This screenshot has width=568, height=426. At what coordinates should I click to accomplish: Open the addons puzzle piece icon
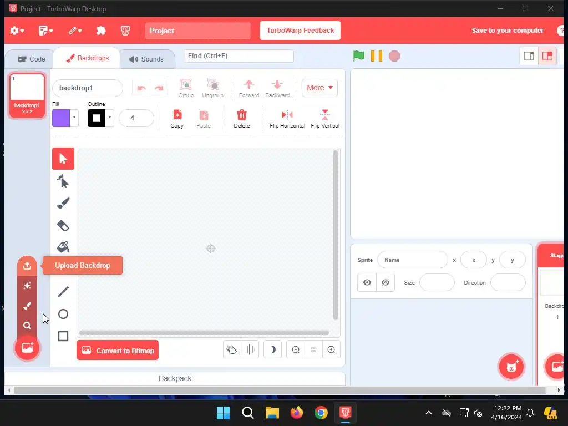coord(101,31)
